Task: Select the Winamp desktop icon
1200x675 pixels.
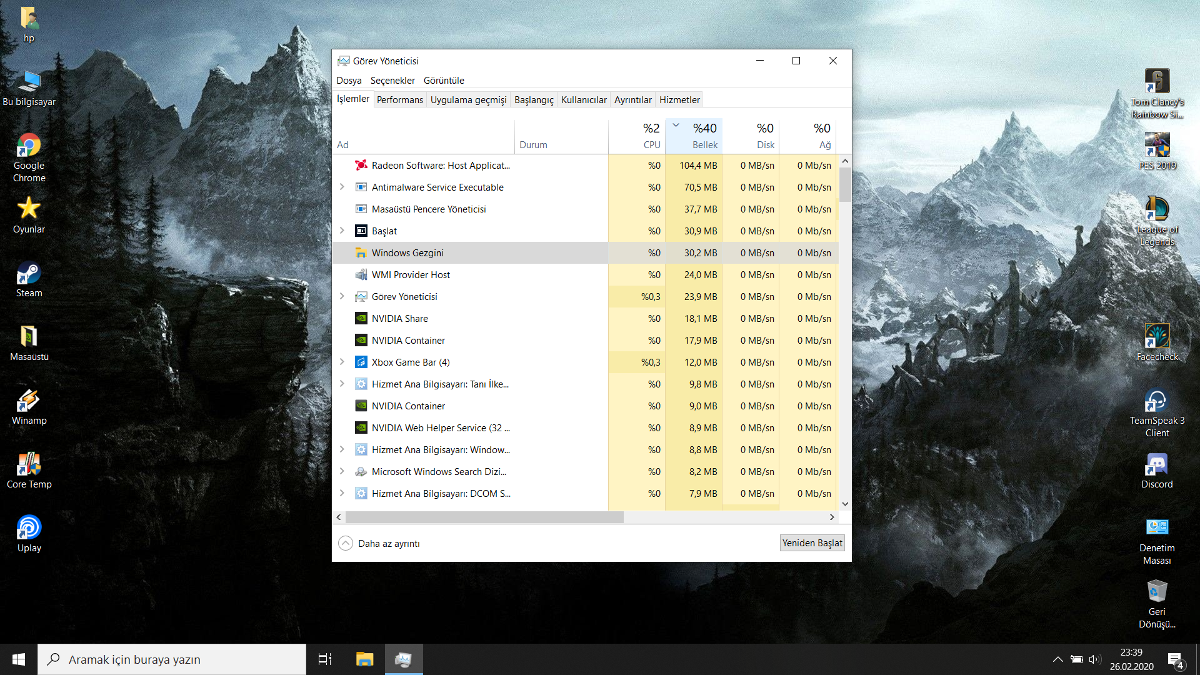Action: pyautogui.click(x=29, y=406)
